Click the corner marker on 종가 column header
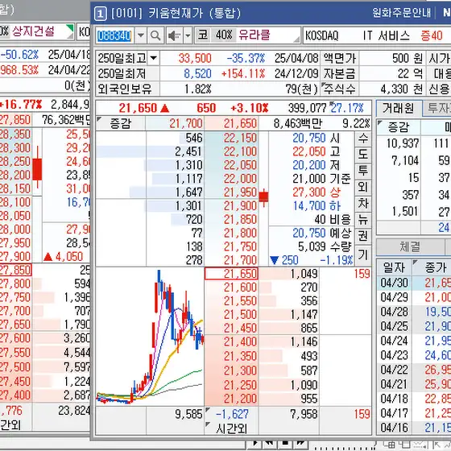The height and width of the screenshot is (451, 451). (415, 263)
